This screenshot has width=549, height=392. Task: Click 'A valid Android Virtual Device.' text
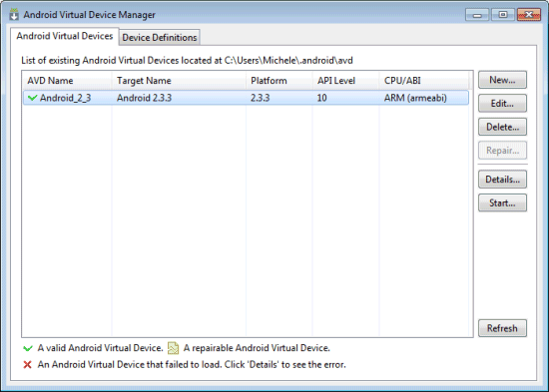(x=100, y=348)
